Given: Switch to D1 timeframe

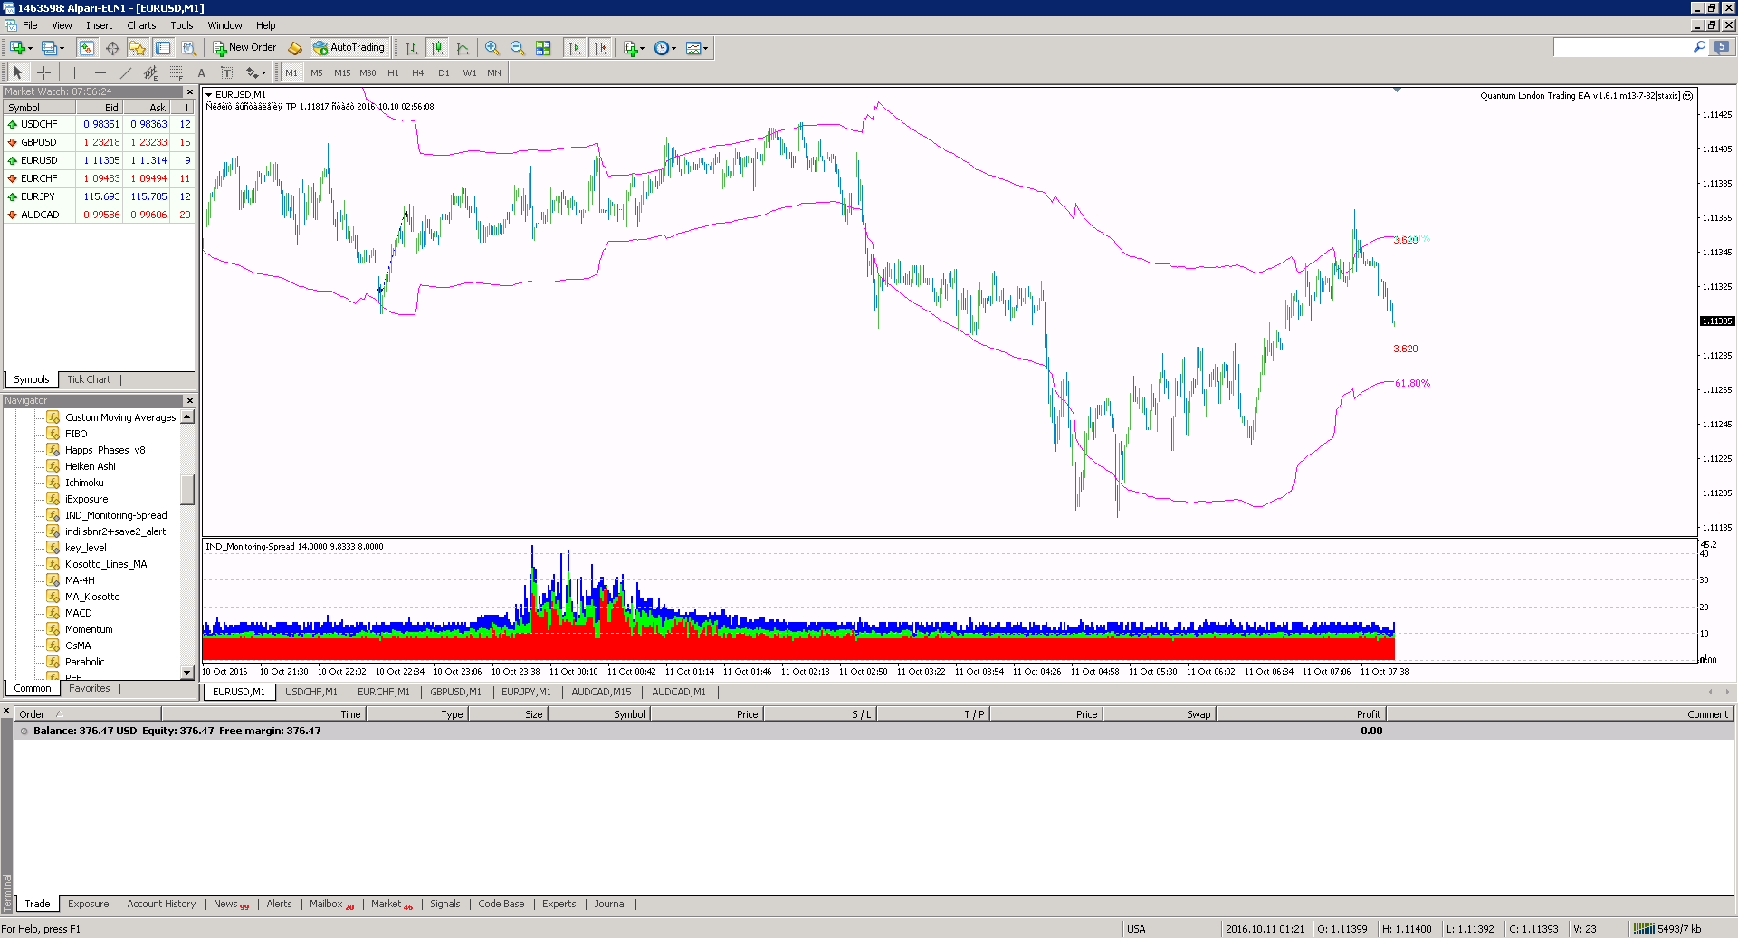Looking at the screenshot, I should 444,72.
